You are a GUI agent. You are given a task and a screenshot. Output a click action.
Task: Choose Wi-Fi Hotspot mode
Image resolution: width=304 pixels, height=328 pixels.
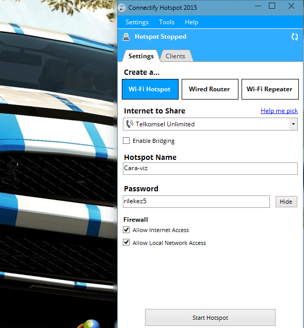coord(150,89)
